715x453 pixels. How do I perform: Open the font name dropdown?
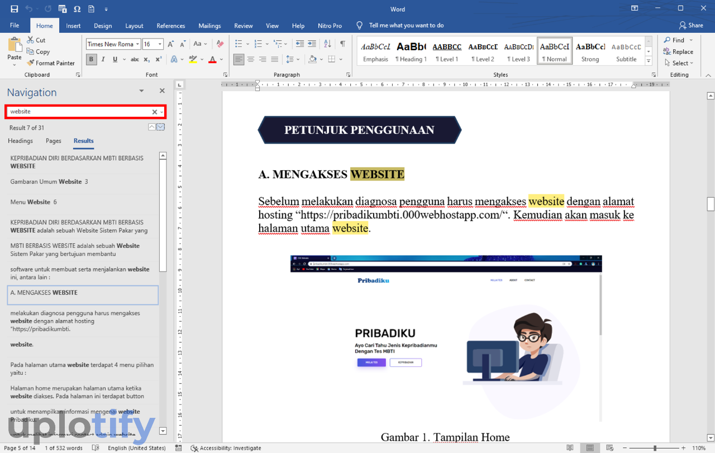coord(137,44)
